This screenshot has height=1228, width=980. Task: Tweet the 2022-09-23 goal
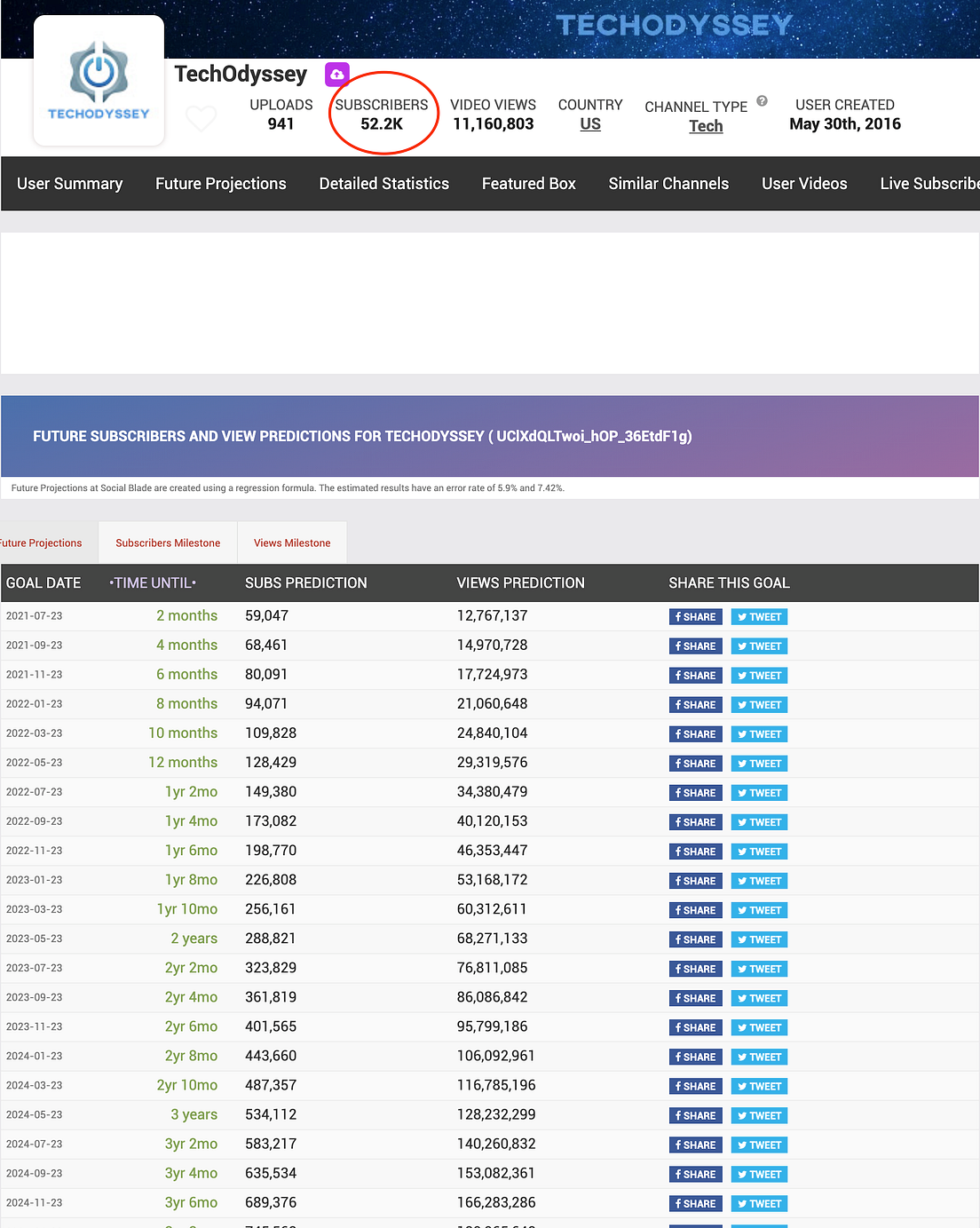point(759,822)
